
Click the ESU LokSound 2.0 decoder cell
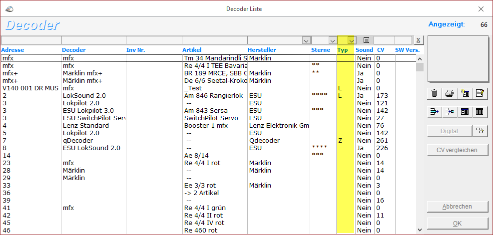coord(91,148)
